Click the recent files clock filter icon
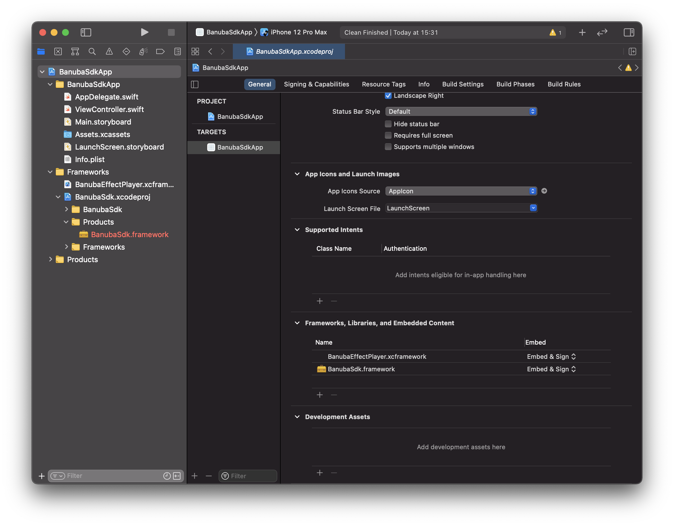 point(167,476)
